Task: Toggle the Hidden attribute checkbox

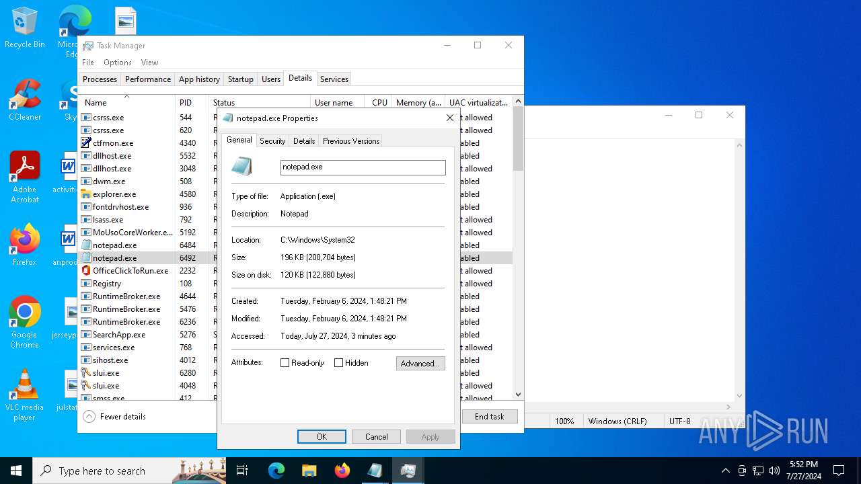Action: pos(338,363)
